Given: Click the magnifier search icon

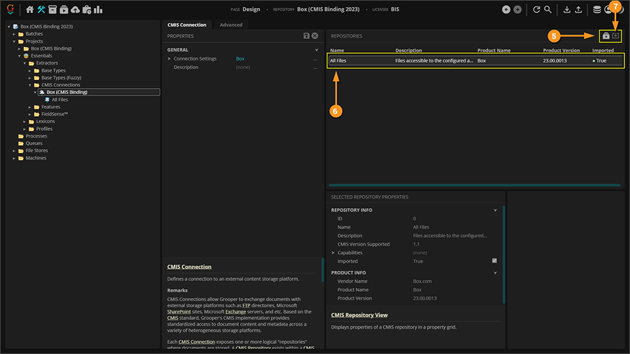Looking at the screenshot, I should click(548, 9).
